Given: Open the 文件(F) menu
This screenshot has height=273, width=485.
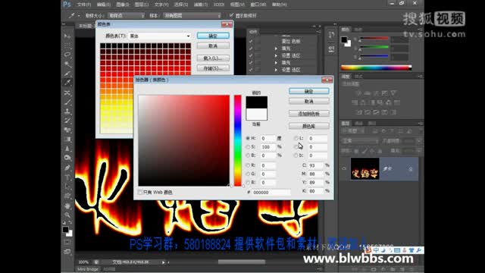Looking at the screenshot, I should pos(84,5).
